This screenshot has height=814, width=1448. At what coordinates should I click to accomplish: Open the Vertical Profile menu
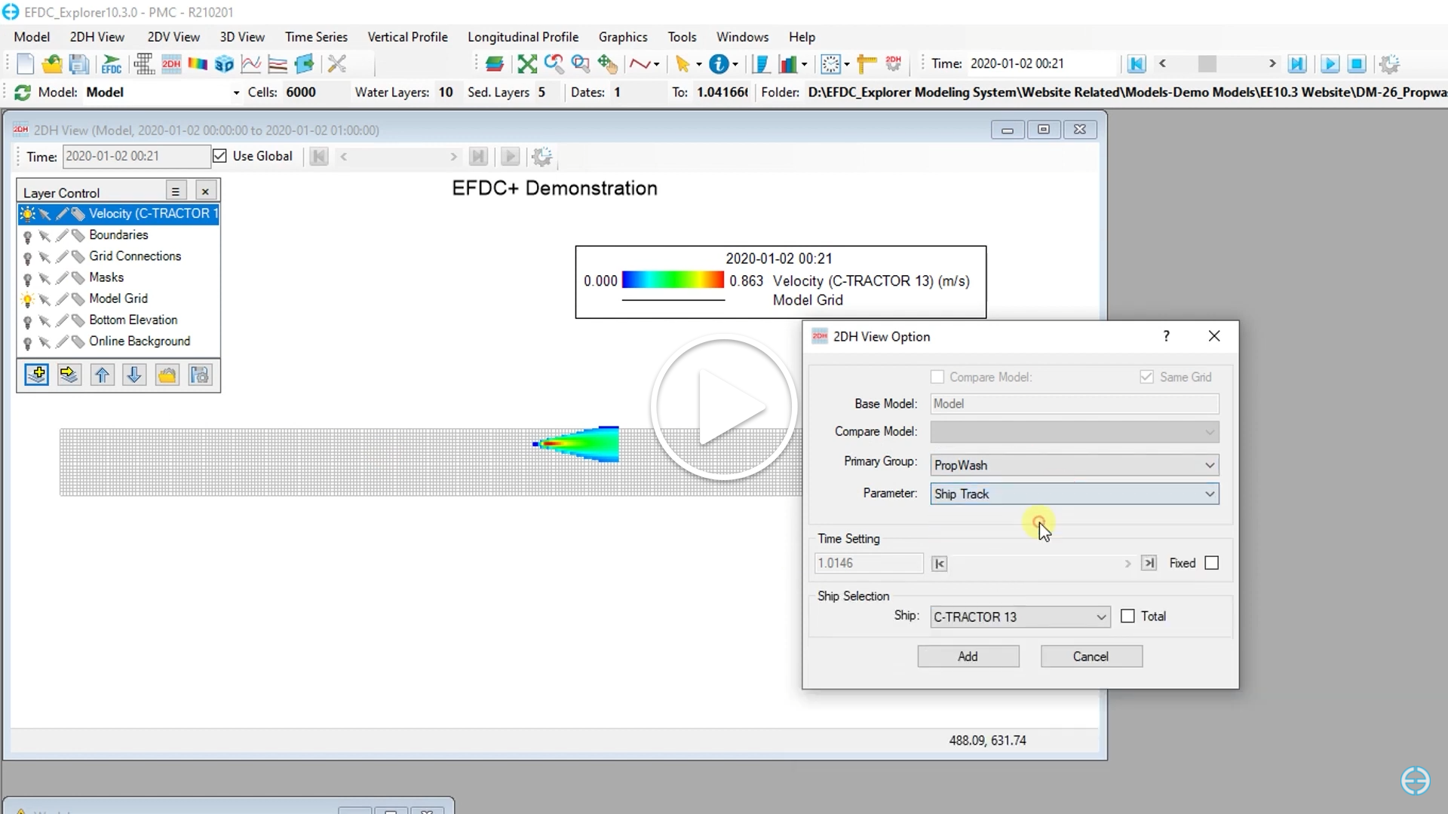click(407, 37)
